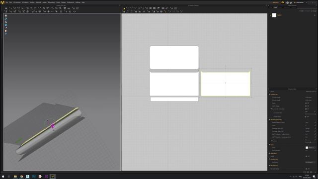Click the orange avatar texture icon in 3D viewport
318x179 pixels.
[6, 31]
